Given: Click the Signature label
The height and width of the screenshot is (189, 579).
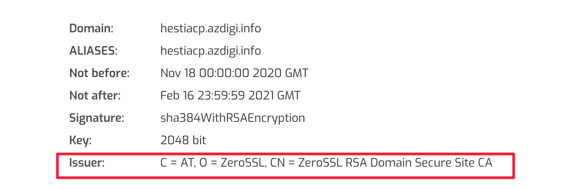Looking at the screenshot, I should (96, 118).
